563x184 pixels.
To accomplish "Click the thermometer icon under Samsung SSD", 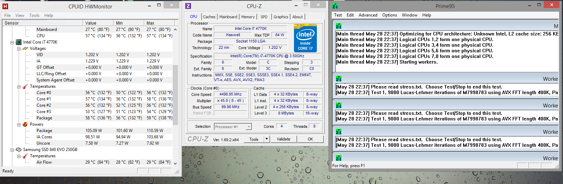I will click(x=25, y=156).
